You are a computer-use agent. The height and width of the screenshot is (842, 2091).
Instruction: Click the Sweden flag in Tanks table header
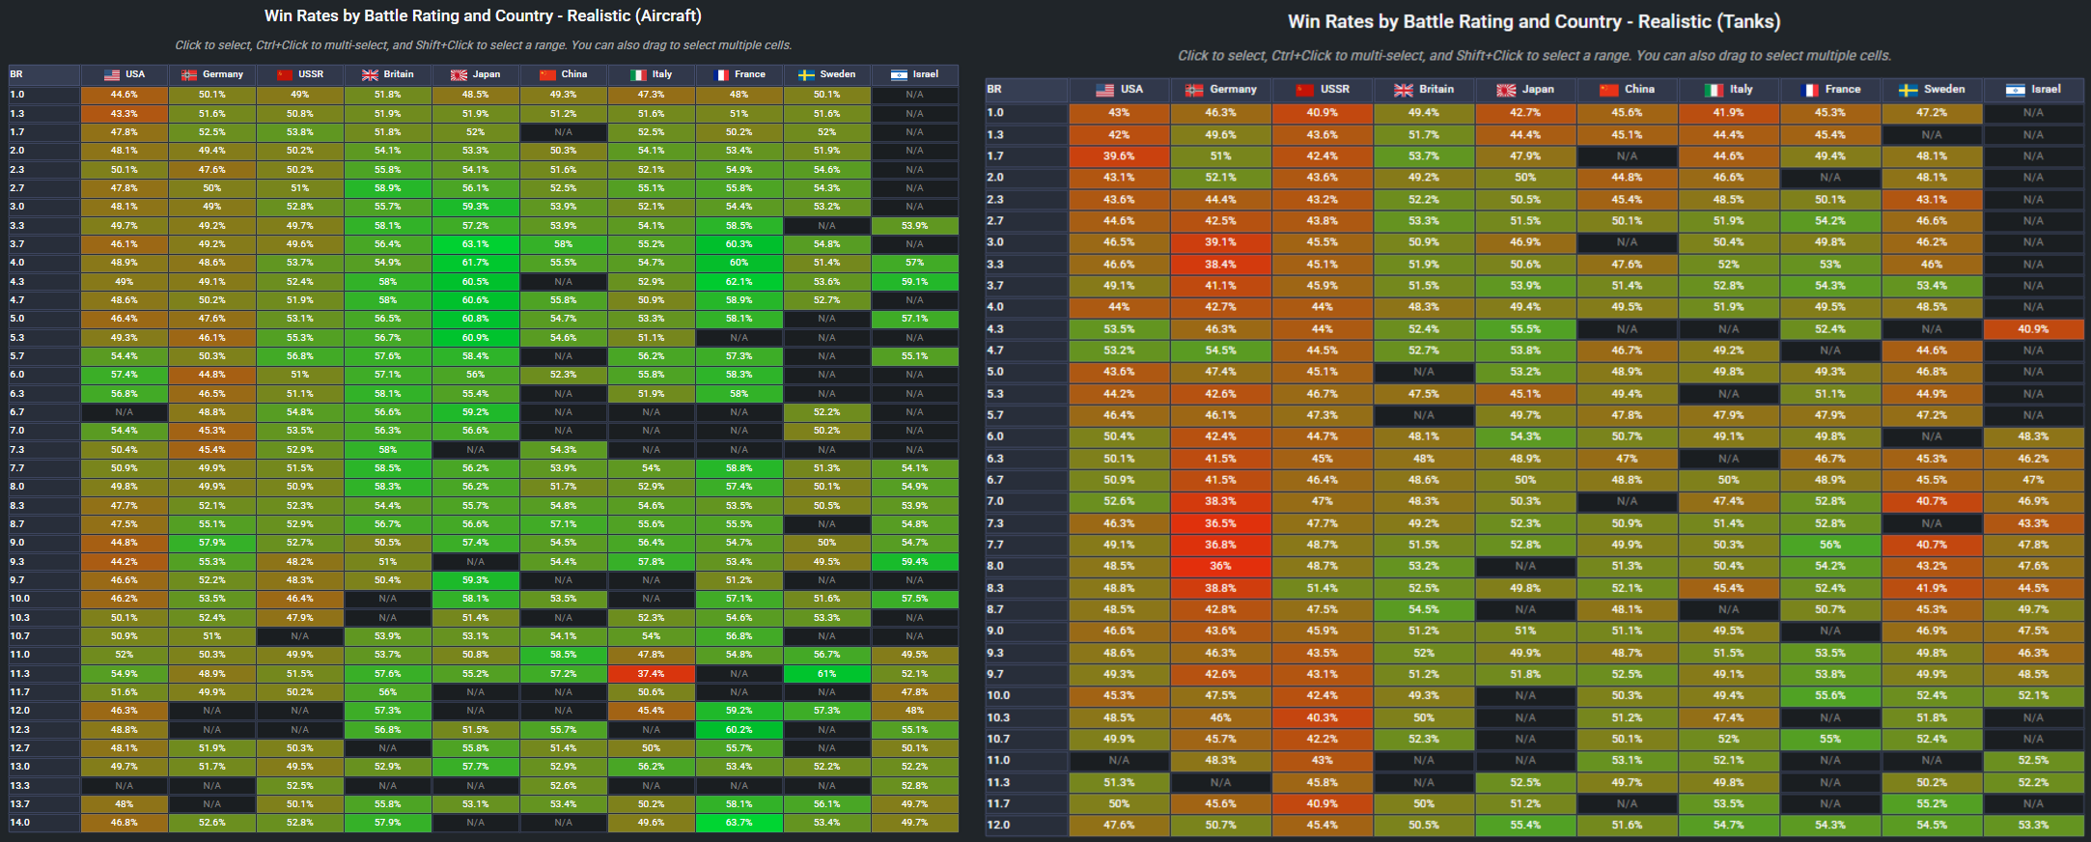1908,90
